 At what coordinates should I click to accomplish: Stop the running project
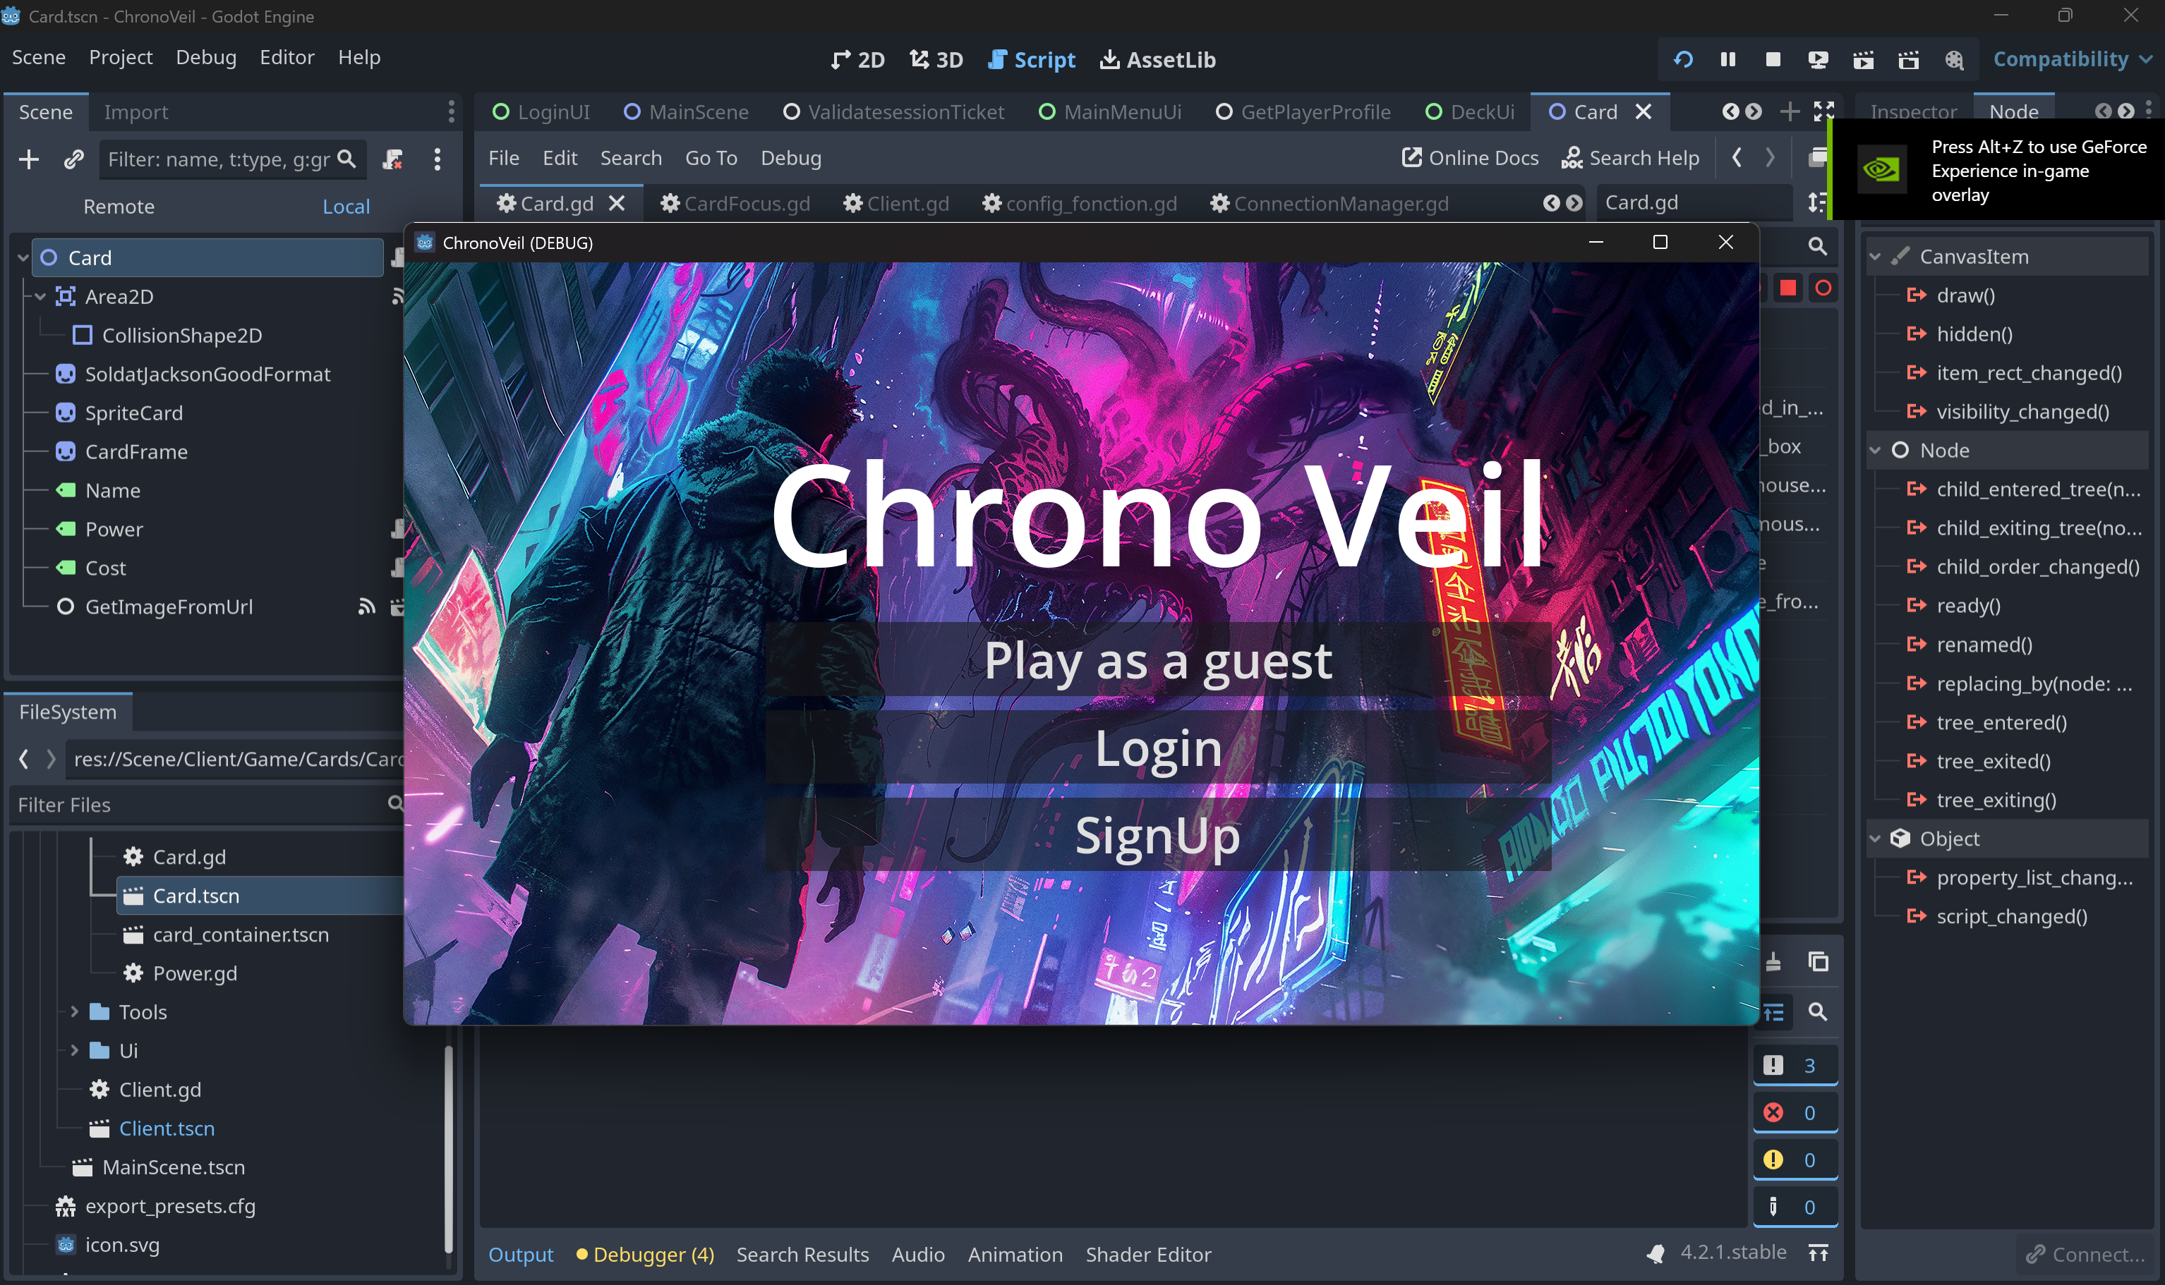[x=1773, y=60]
